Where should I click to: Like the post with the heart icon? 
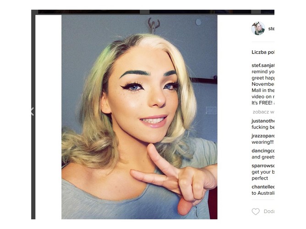click(x=256, y=212)
